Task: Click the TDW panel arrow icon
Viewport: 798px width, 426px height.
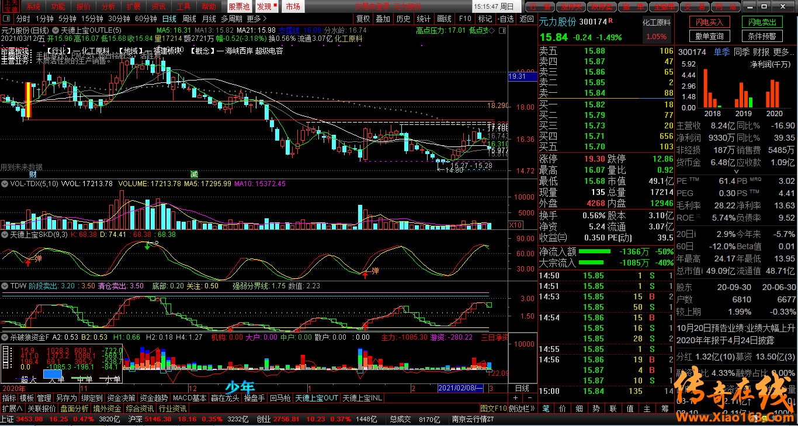Action: pyautogui.click(x=5, y=286)
